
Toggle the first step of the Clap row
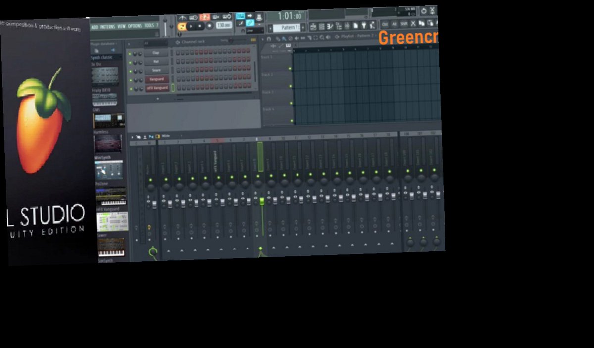coord(178,53)
